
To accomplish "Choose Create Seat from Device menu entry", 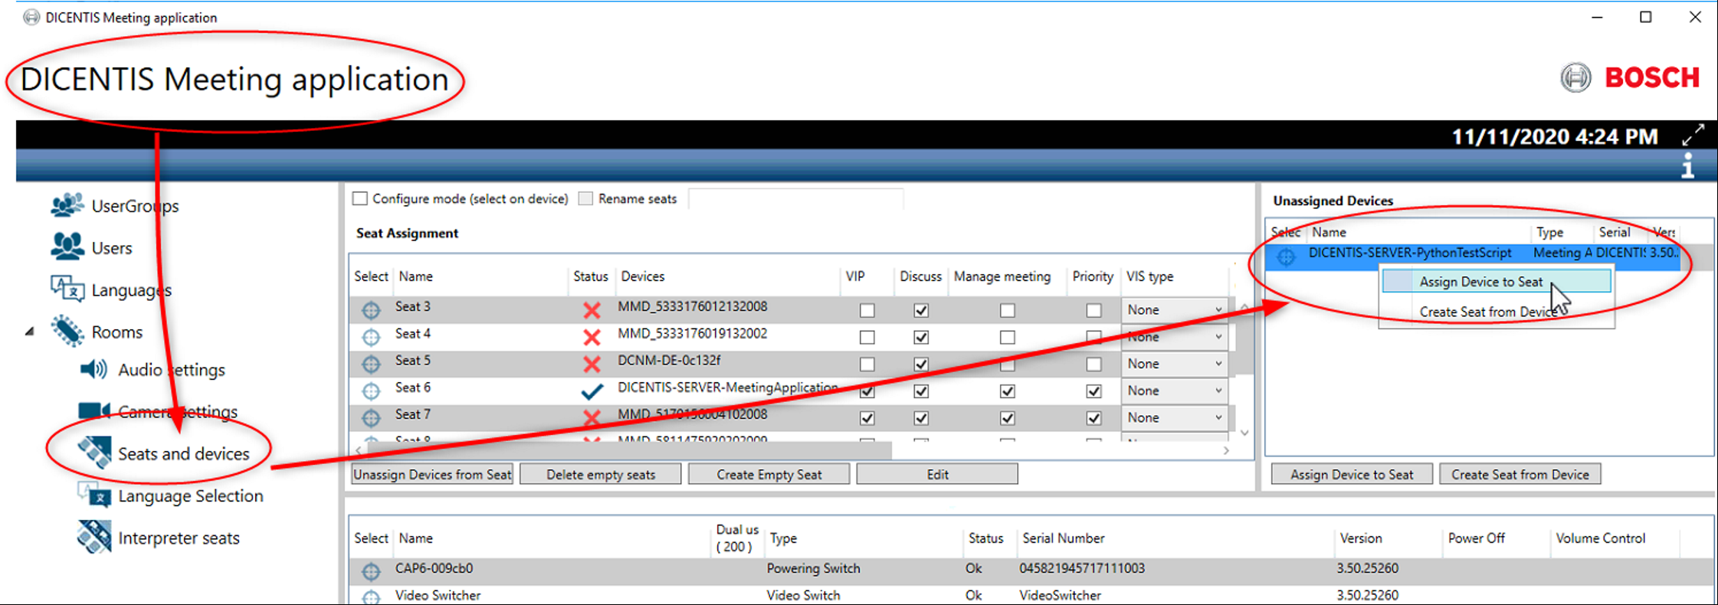I will pyautogui.click(x=1487, y=312).
